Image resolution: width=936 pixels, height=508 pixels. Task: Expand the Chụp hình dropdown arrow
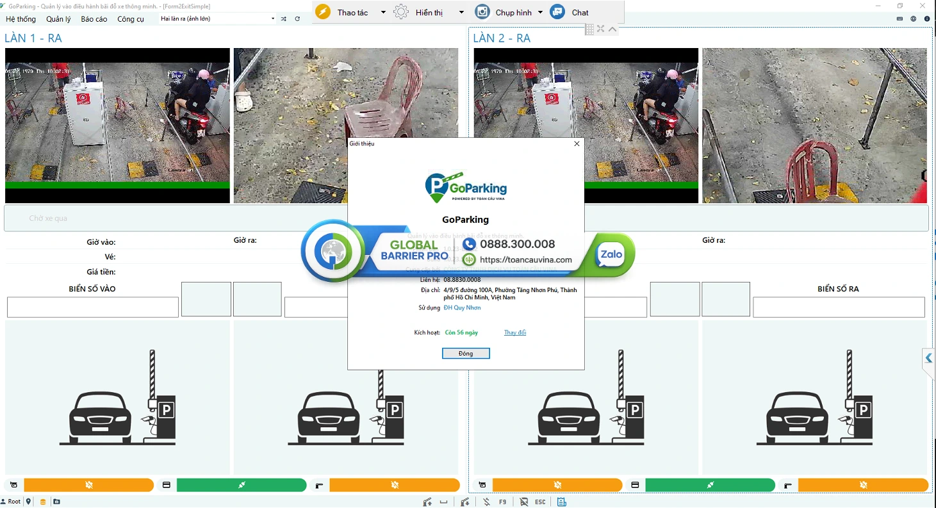[x=540, y=12]
